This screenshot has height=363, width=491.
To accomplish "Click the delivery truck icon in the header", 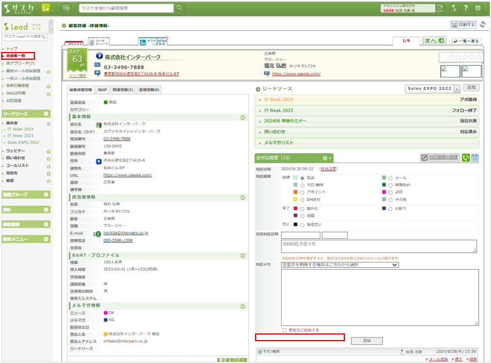I will click(x=66, y=8).
